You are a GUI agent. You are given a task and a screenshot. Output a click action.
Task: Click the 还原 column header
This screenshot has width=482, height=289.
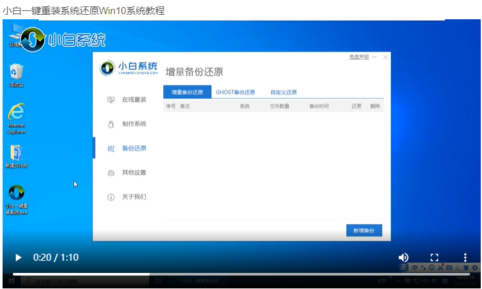click(356, 106)
